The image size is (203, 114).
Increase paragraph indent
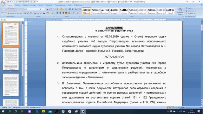coord(73,9)
